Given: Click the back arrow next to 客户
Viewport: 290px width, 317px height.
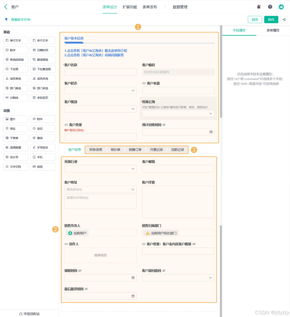Looking at the screenshot, I should pos(6,7).
